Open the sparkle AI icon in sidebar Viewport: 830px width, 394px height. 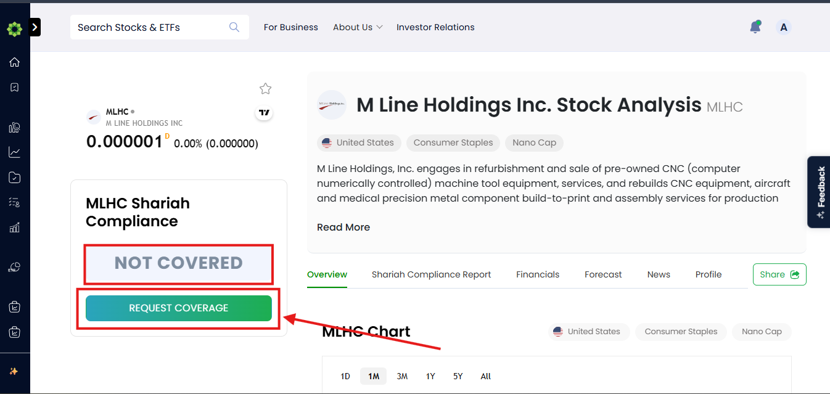[14, 371]
